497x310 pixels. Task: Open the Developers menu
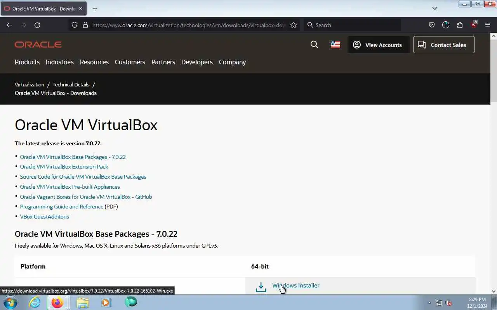(197, 62)
